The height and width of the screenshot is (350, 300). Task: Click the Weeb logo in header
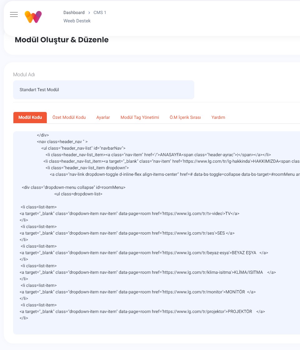pyautogui.click(x=33, y=17)
